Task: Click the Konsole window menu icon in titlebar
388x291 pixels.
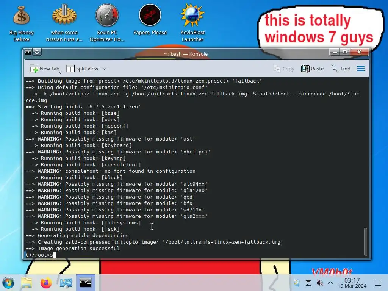Action: pos(28,52)
